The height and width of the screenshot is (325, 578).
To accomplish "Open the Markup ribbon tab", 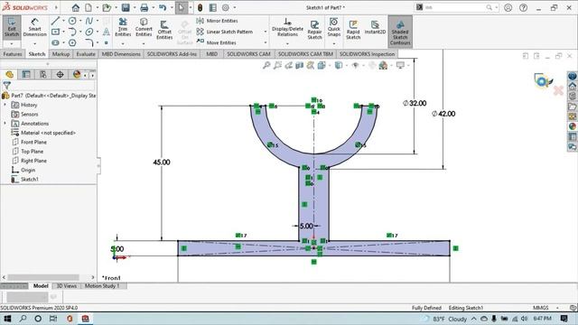I will (61, 54).
